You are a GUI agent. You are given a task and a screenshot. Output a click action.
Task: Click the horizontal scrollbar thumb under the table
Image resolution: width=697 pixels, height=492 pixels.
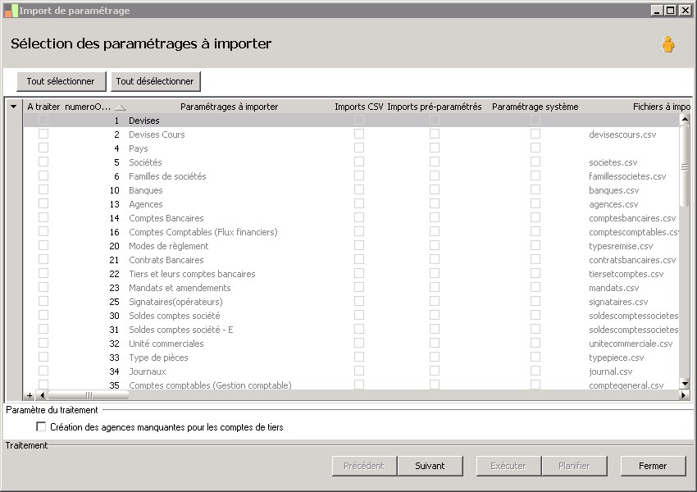pyautogui.click(x=88, y=395)
